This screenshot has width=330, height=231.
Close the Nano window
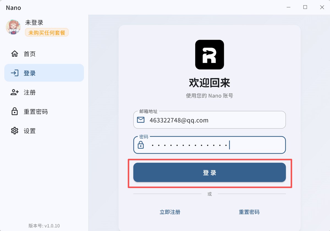point(322,7)
